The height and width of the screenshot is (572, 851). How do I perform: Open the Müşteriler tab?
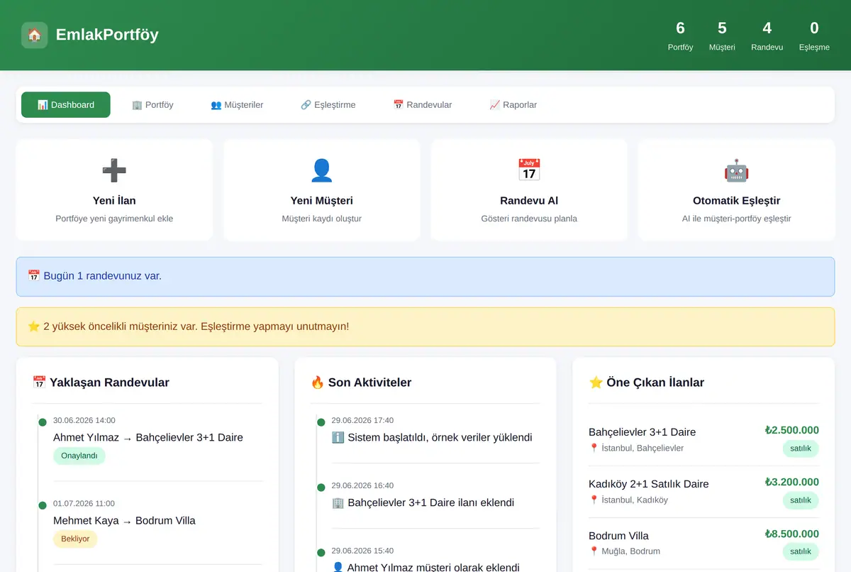coord(237,104)
